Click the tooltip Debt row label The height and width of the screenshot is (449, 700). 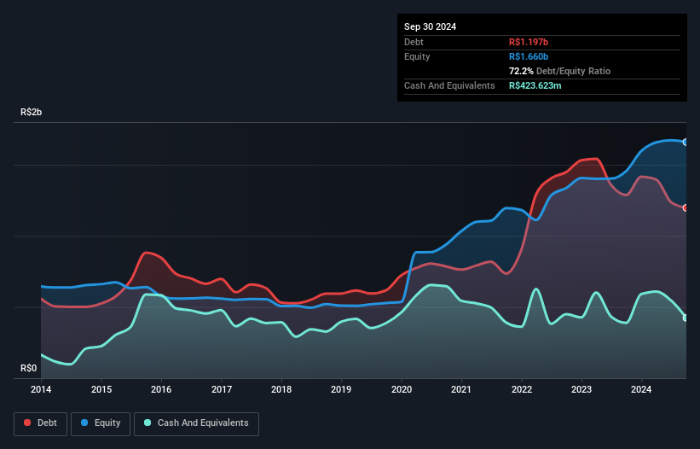point(414,42)
